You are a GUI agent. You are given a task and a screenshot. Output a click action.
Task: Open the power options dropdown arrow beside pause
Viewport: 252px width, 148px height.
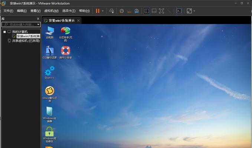103,11
